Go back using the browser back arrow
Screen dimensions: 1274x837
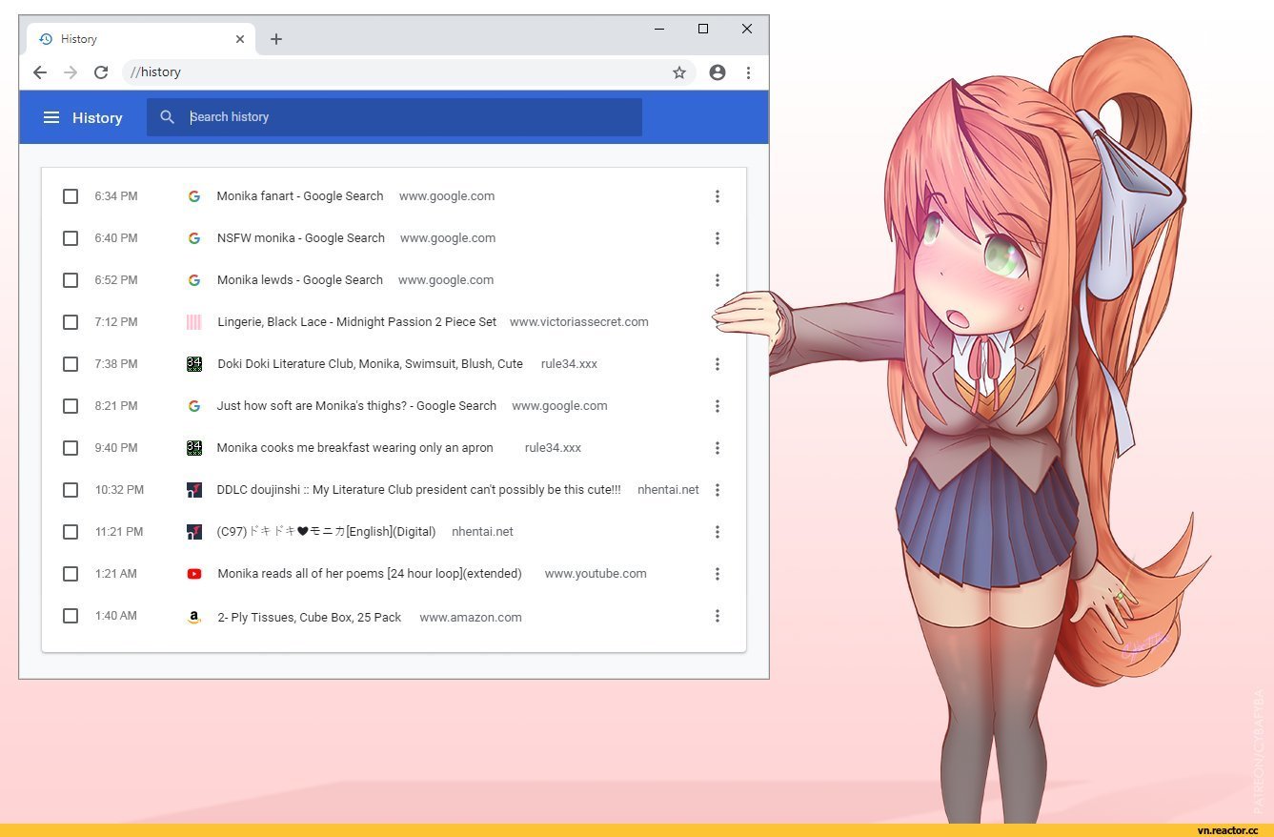(39, 72)
